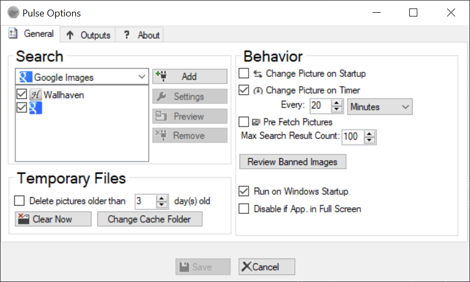Uncheck Run on Windows Startup

pyautogui.click(x=244, y=191)
